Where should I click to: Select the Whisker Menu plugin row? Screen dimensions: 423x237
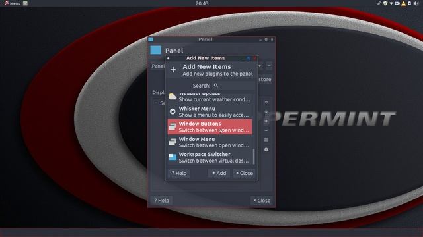[210, 111]
